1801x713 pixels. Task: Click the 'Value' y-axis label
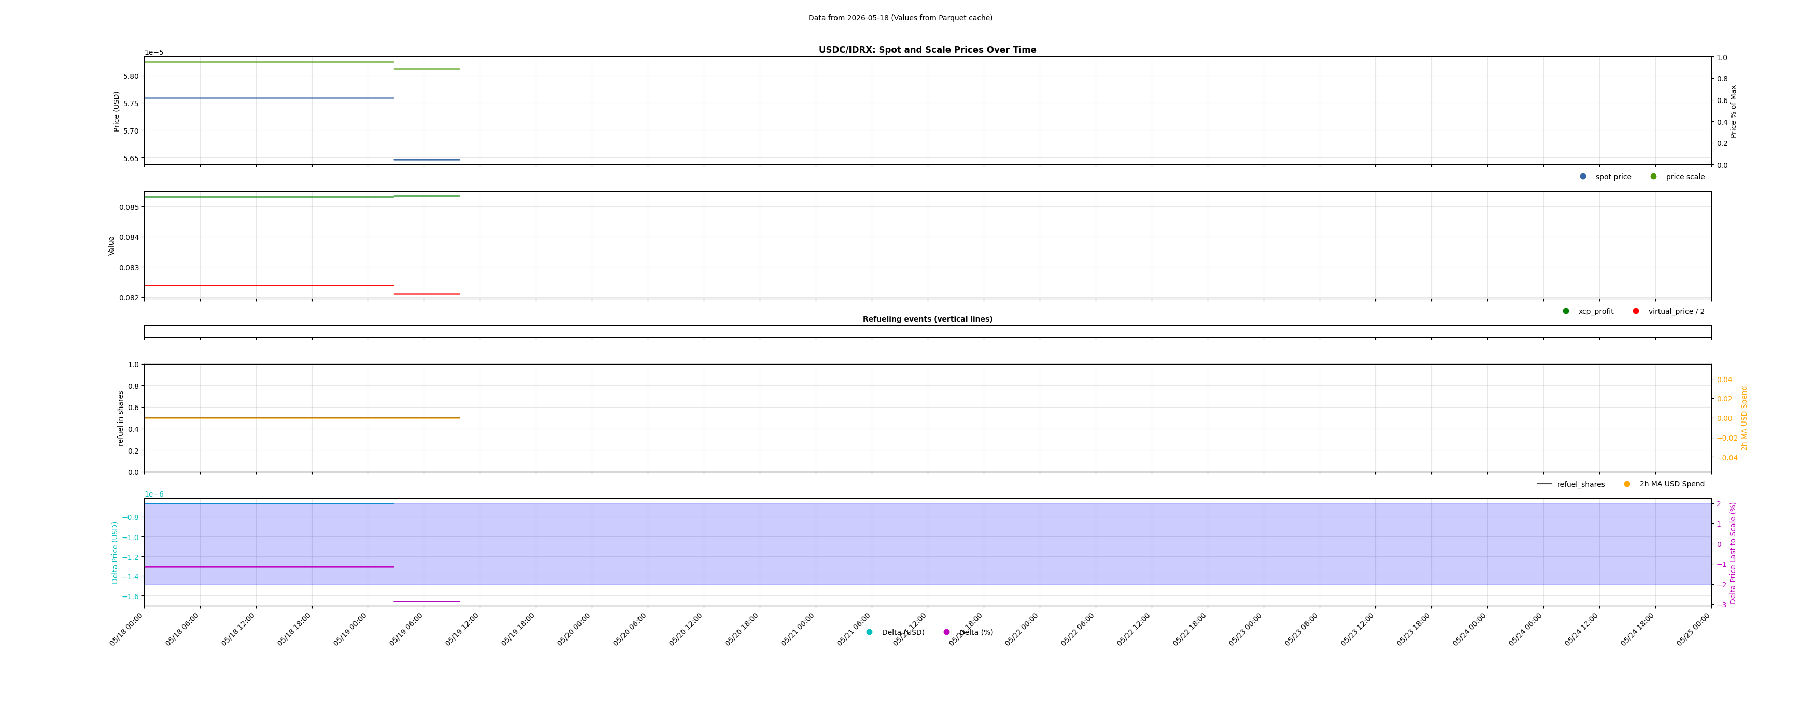(x=111, y=246)
